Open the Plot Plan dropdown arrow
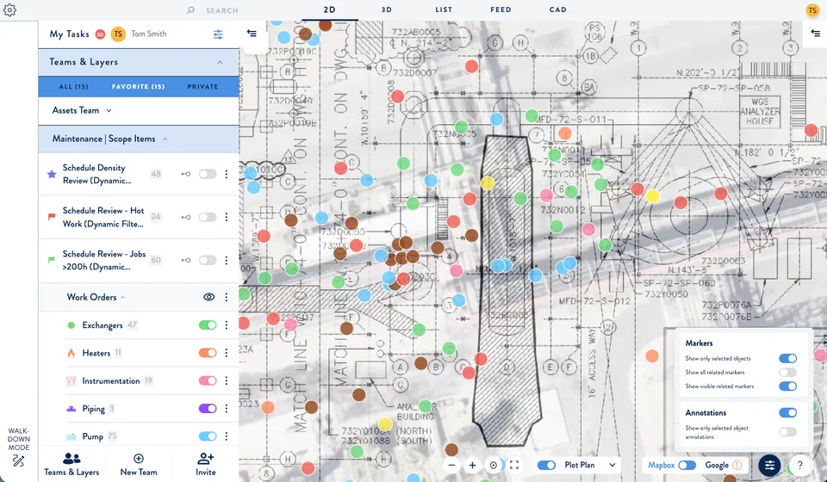This screenshot has width=827, height=482. [x=612, y=465]
